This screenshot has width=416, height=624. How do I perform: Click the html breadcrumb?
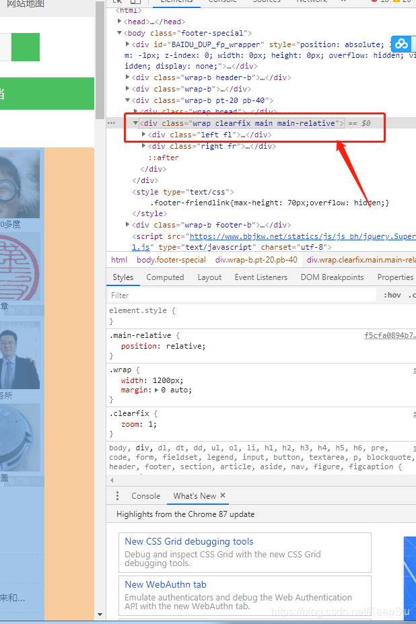tap(119, 260)
